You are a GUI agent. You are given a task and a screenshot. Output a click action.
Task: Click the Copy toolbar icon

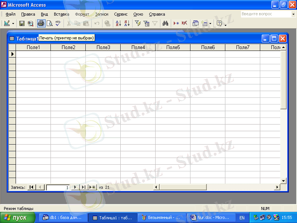click(x=77, y=23)
